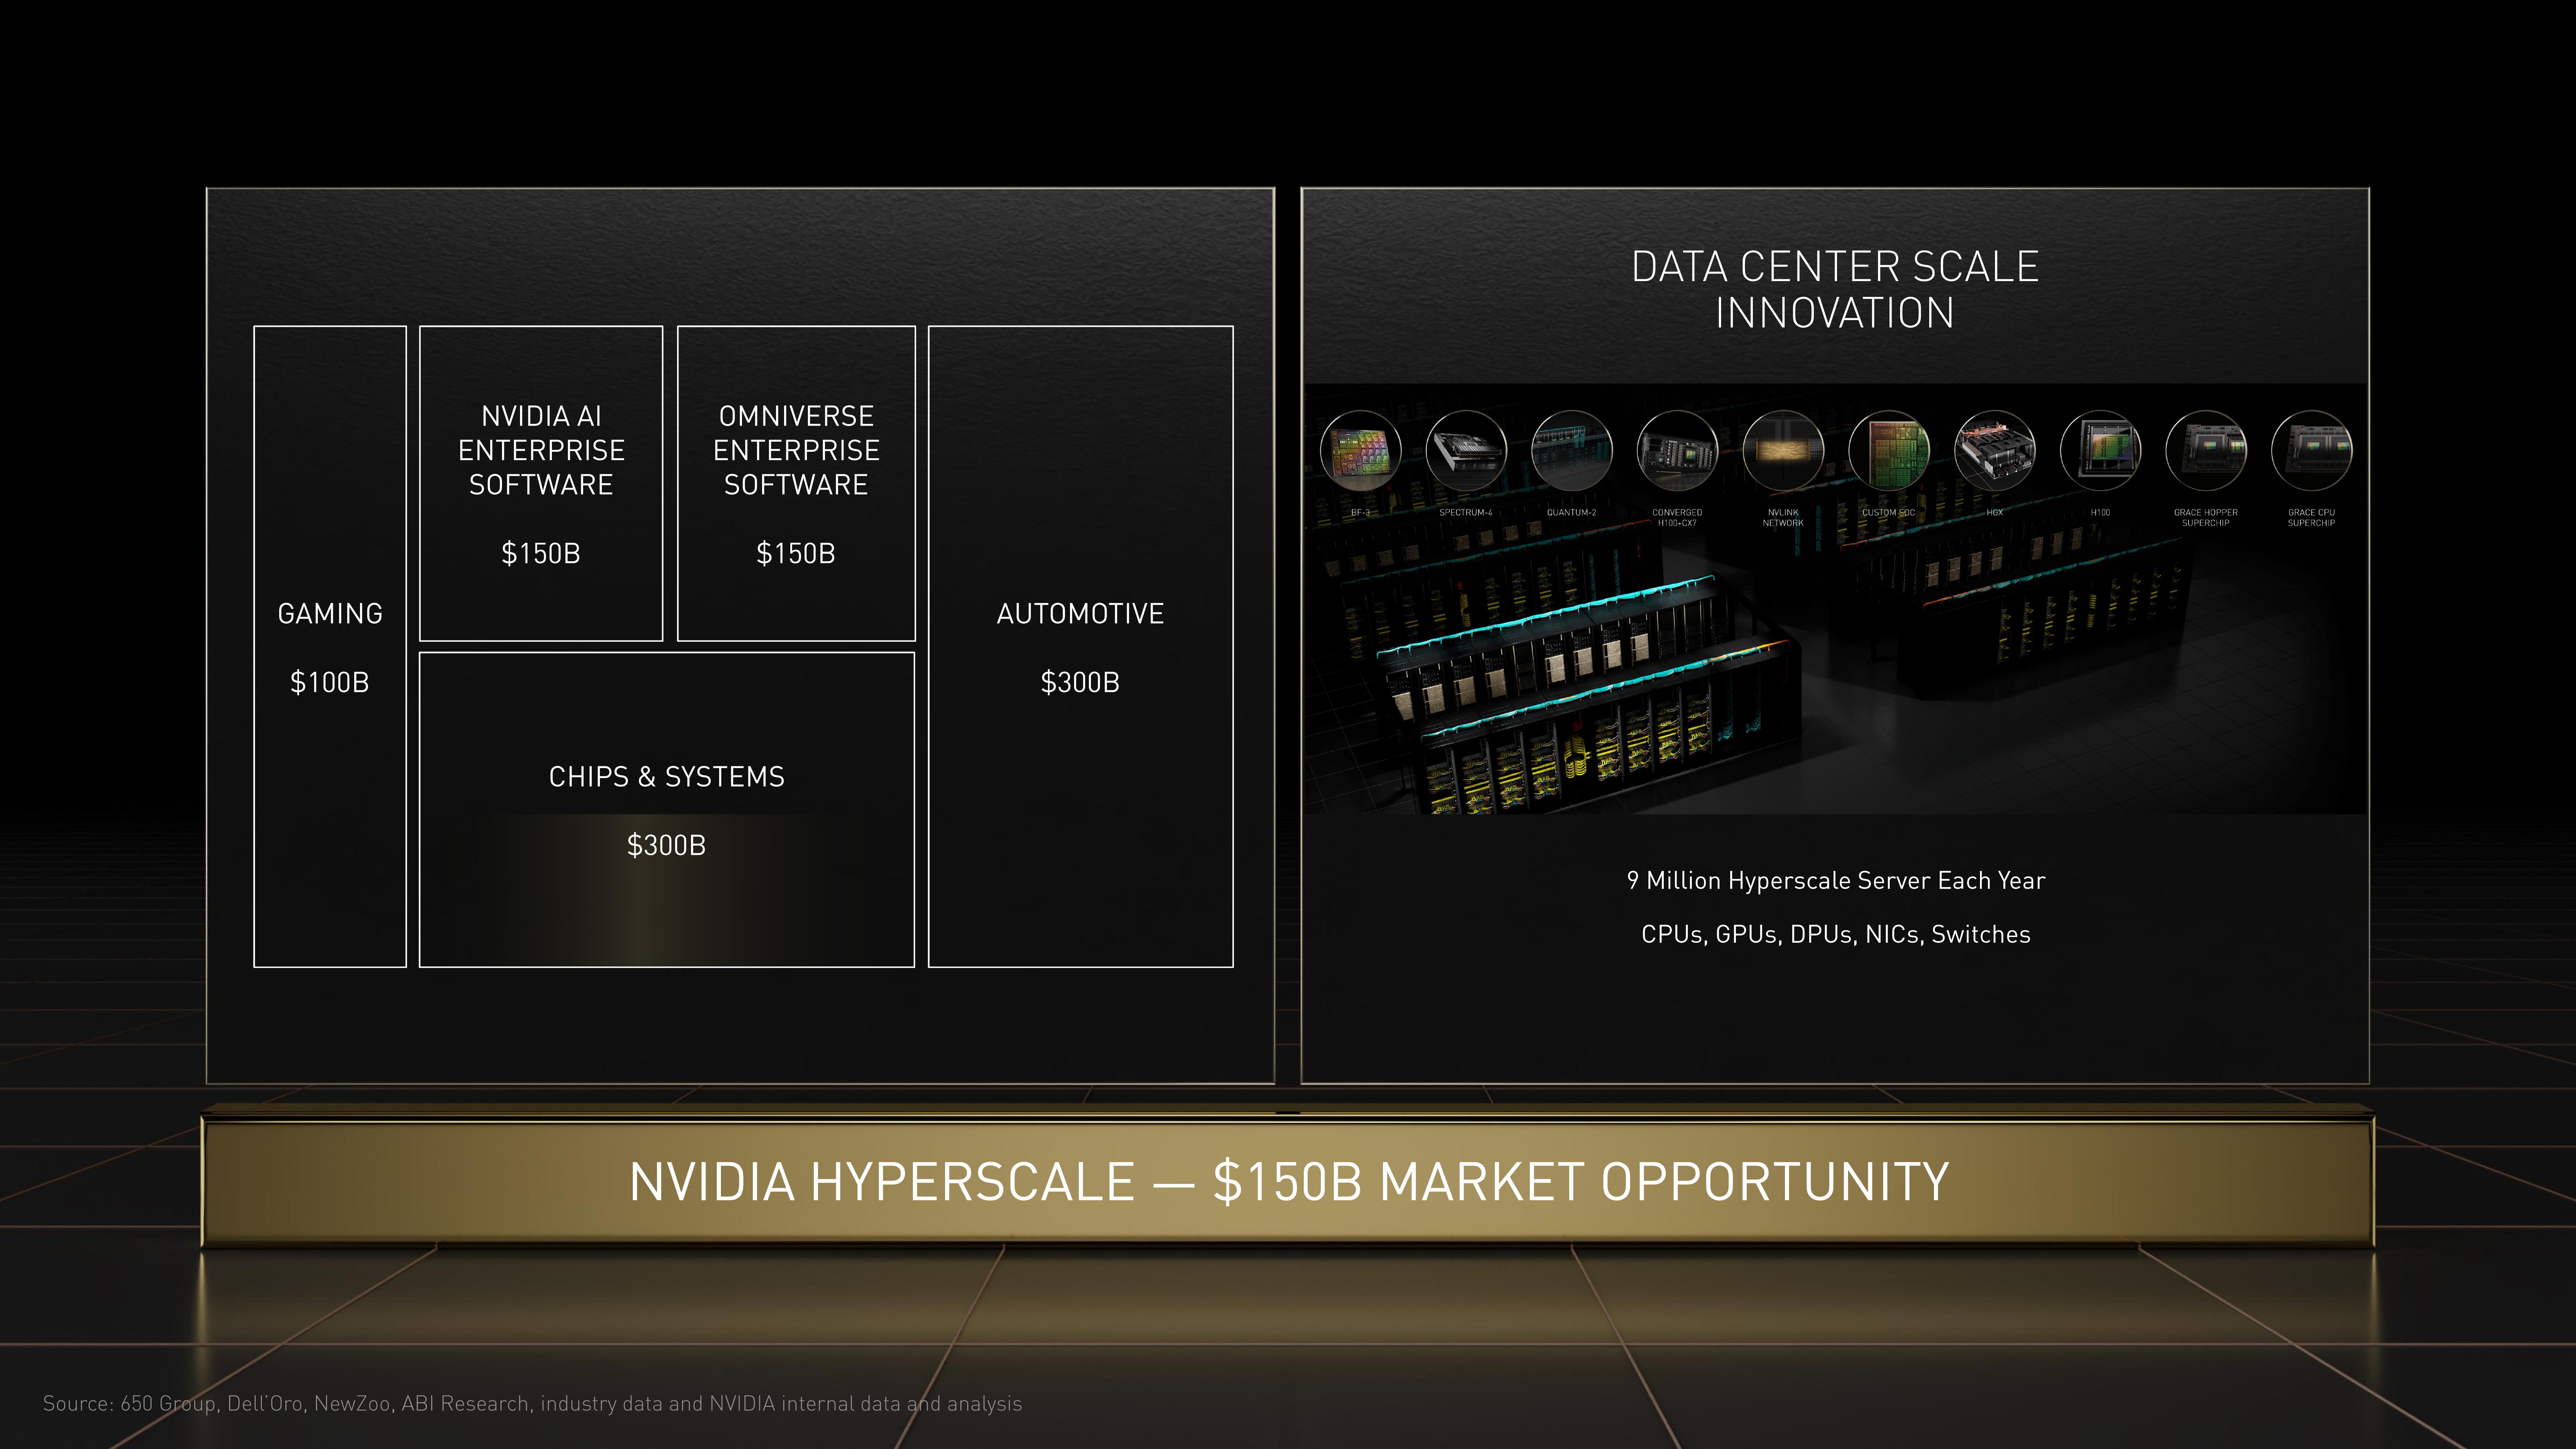
Task: Click the GRACE HOPPER SUPERCHIP caption
Action: pyautogui.click(x=2206, y=518)
